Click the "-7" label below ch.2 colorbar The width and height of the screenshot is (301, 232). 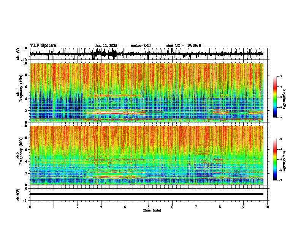coord(280,180)
